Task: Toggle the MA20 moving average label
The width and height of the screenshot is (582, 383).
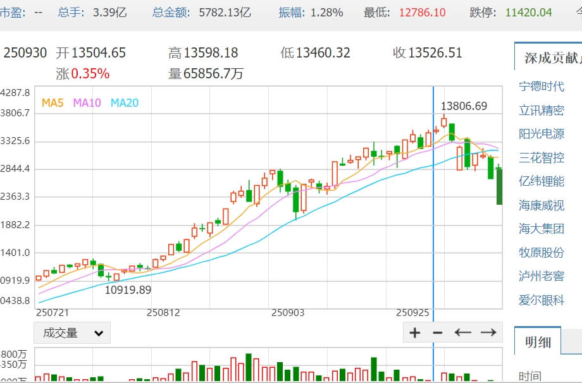Action: point(125,102)
